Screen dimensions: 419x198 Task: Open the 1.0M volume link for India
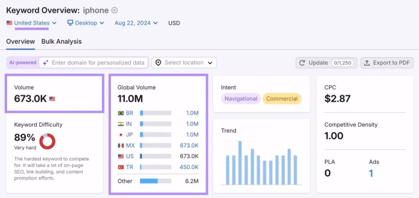click(192, 124)
